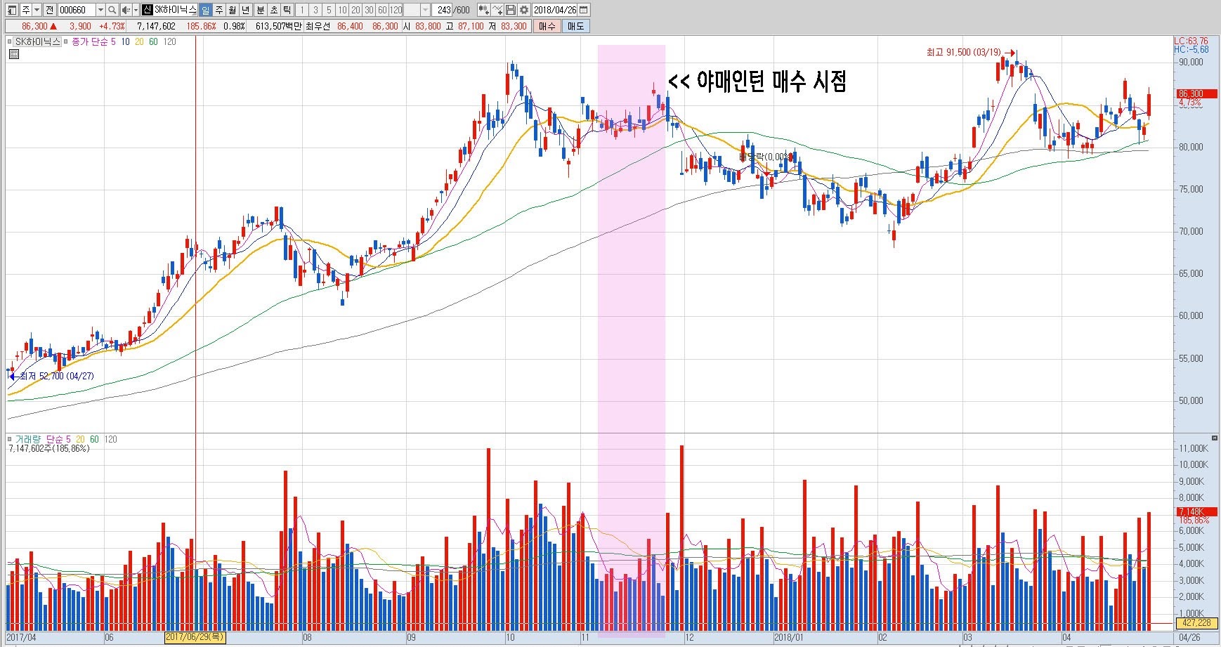Open the chart compare candlestick icon
Screen dimensions: 1221x647
[x=483, y=10]
